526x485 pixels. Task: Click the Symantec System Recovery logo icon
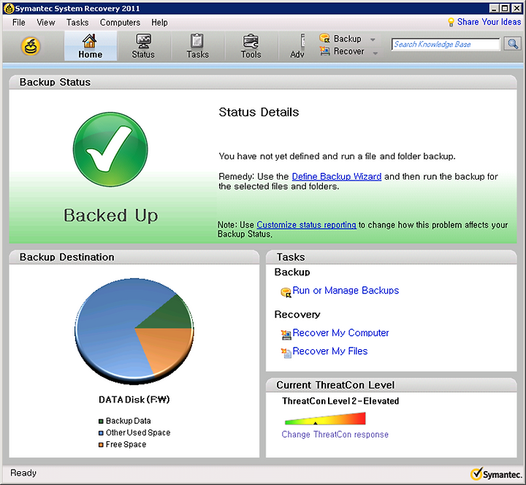coord(31,46)
